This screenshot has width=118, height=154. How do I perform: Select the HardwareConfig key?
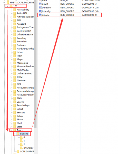(x=25, y=49)
